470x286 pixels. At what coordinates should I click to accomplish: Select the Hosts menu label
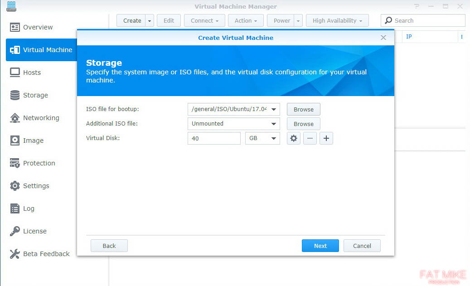pos(32,73)
